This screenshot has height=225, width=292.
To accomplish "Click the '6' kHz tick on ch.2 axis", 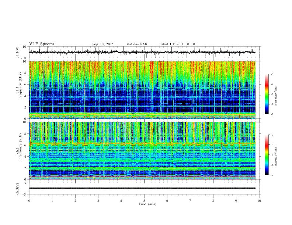I will (x=26, y=145).
